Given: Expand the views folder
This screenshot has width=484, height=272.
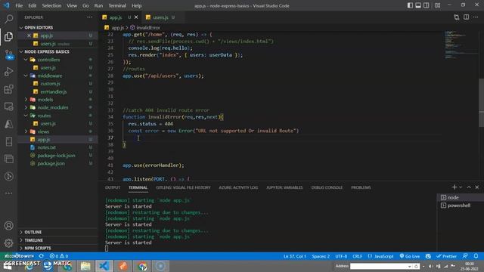Looking at the screenshot, I should click(26, 131).
